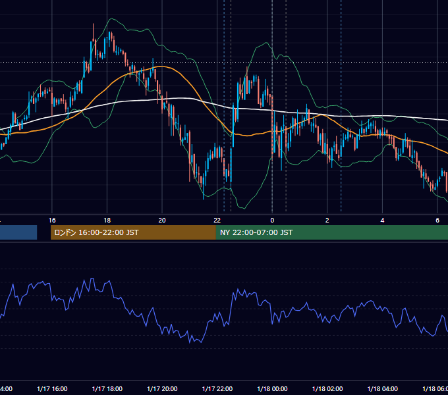Click the "18" hour label on chart axis
Viewport: 448px width, 395px height.
[x=107, y=221]
